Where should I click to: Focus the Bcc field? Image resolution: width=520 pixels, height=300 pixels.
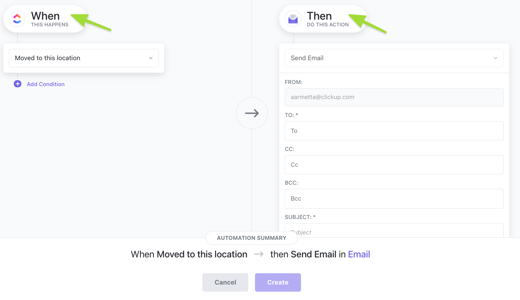[x=394, y=198]
